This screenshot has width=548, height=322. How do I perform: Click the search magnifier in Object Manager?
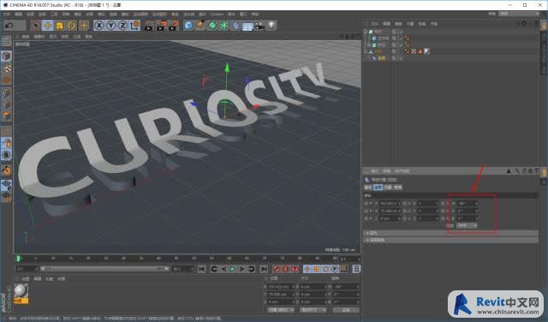(x=518, y=24)
